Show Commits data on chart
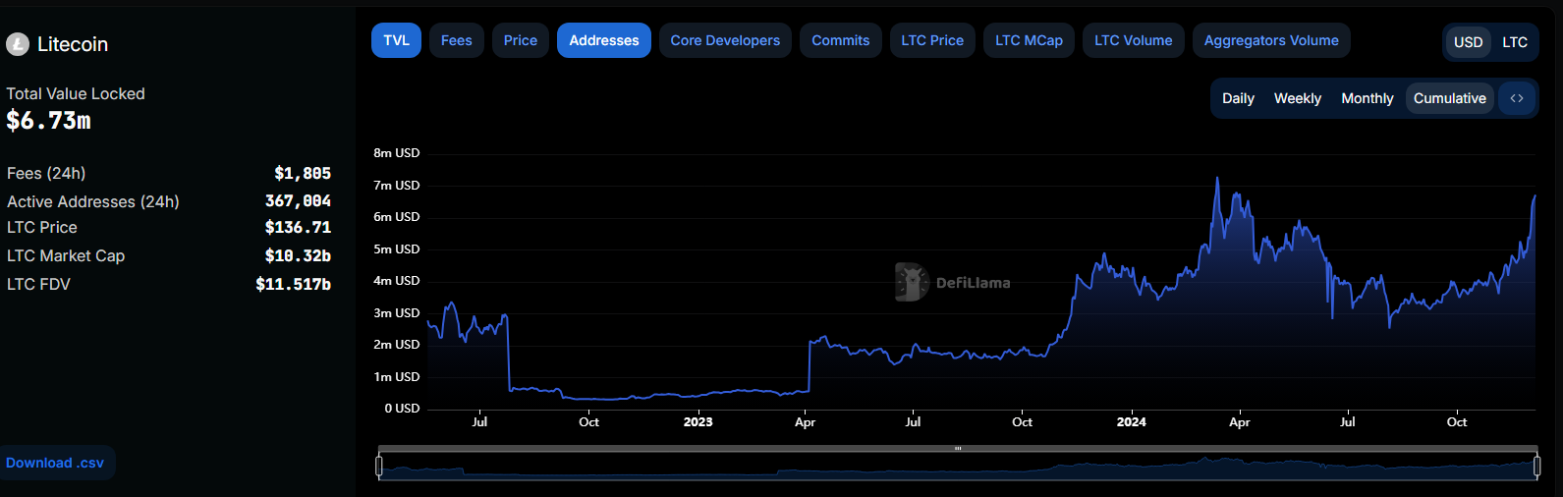This screenshot has width=1563, height=497. point(840,40)
